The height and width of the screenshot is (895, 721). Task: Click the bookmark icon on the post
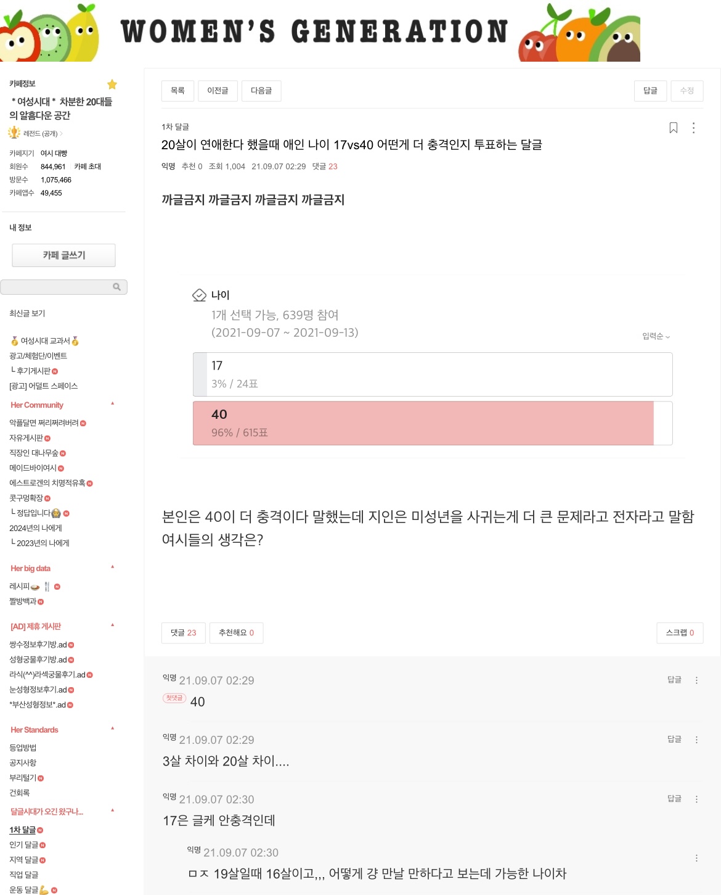coord(674,128)
